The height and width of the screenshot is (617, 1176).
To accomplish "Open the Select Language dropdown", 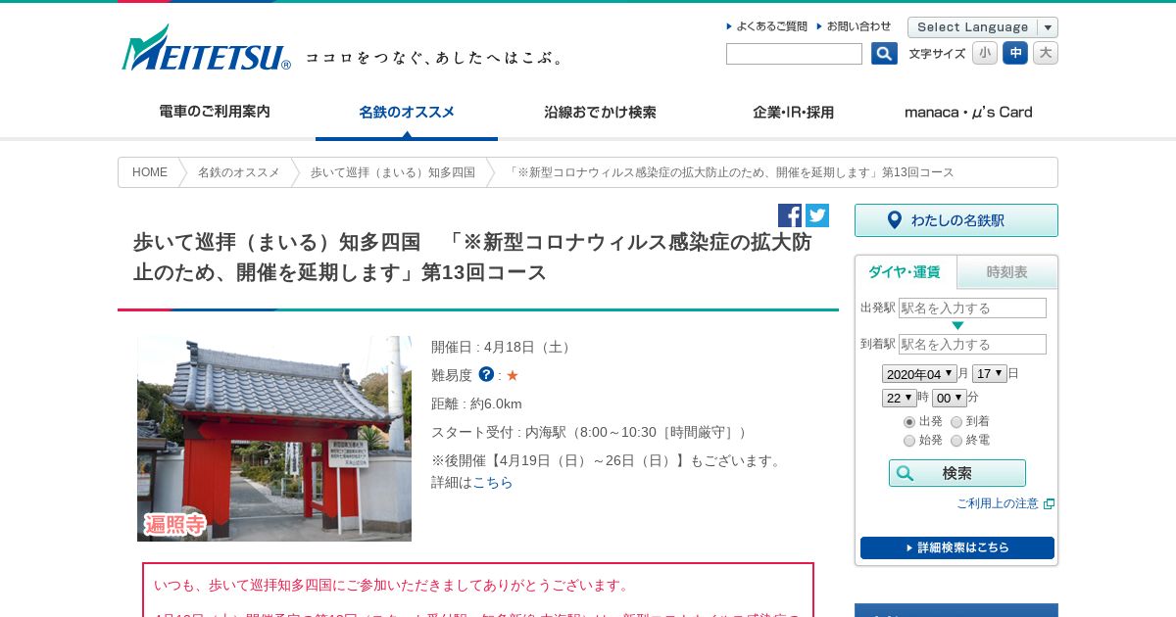I will (983, 27).
